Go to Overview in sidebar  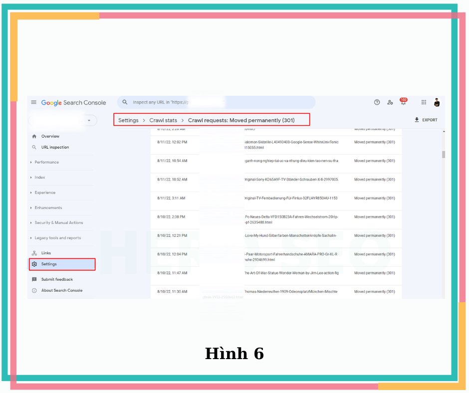pos(50,136)
